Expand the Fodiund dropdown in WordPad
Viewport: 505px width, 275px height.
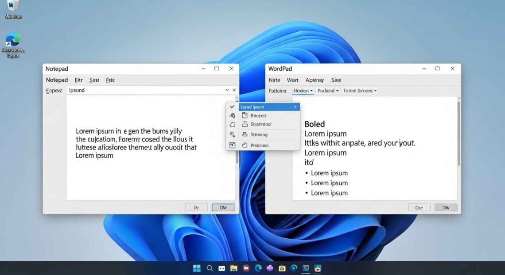[328, 91]
